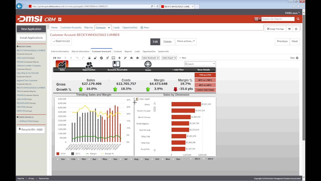Toggle the Sep month checkbox
The height and width of the screenshot is (181, 321).
142,159
